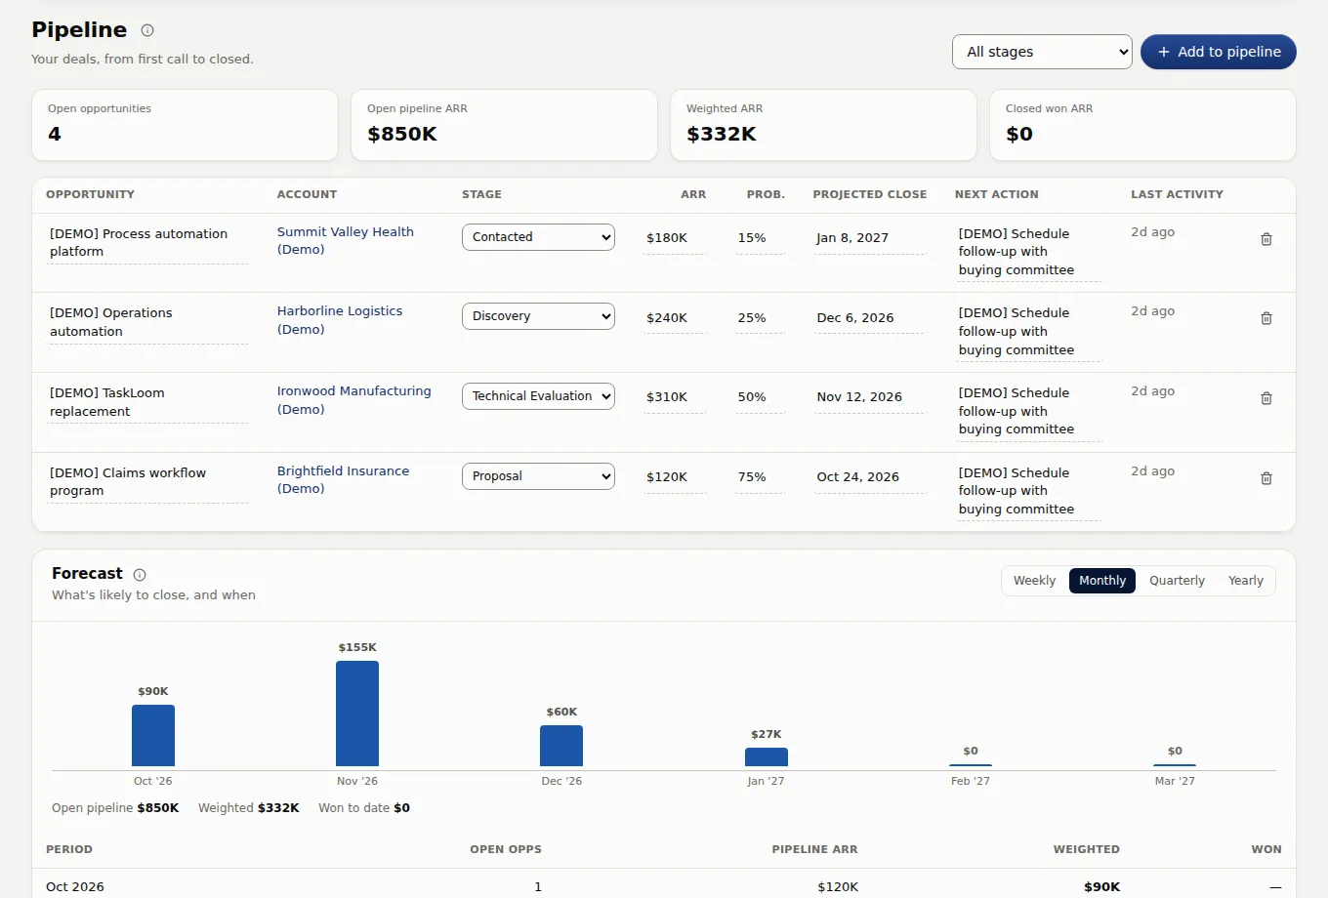Click the Dec '26 forecast bar
Image resolution: width=1328 pixels, height=898 pixels.
point(561,746)
